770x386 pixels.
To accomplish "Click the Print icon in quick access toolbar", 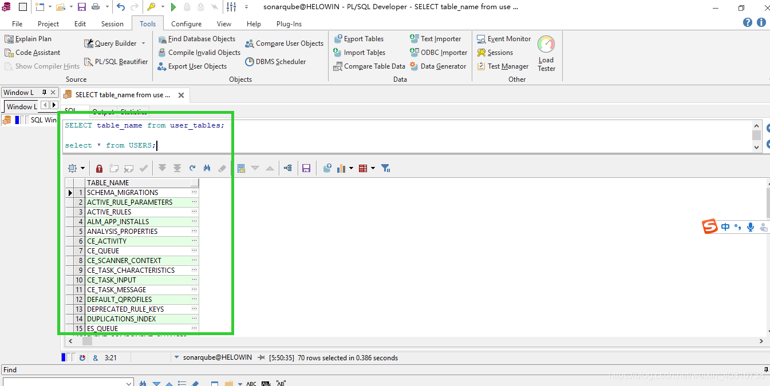I will point(95,7).
